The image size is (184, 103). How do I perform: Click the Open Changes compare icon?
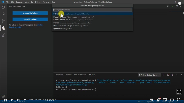click(x=168, y=6)
